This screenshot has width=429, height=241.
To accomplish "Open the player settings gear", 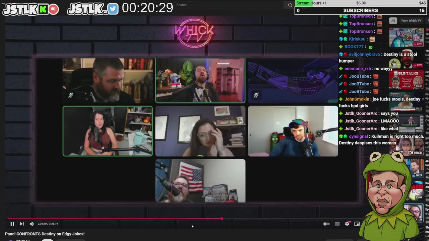I will pyautogui.click(x=347, y=224).
